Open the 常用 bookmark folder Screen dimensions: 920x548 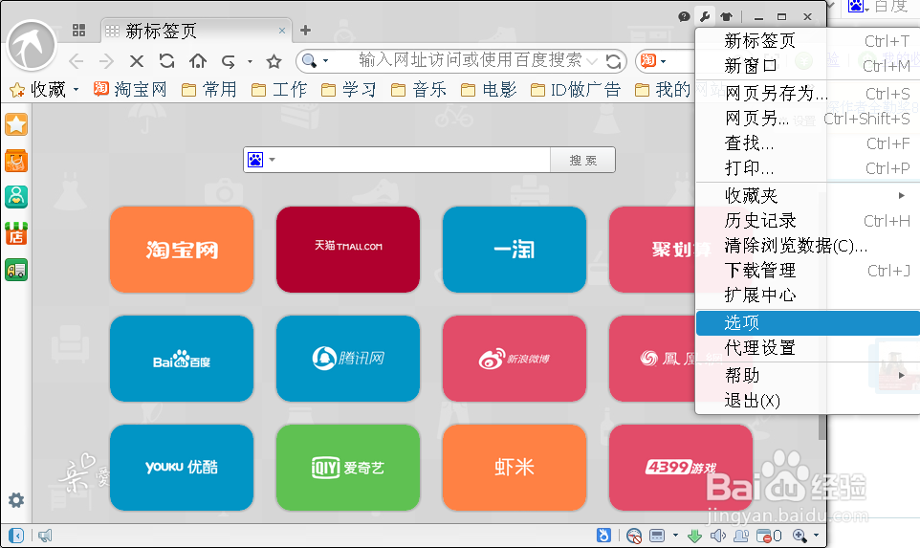(208, 89)
